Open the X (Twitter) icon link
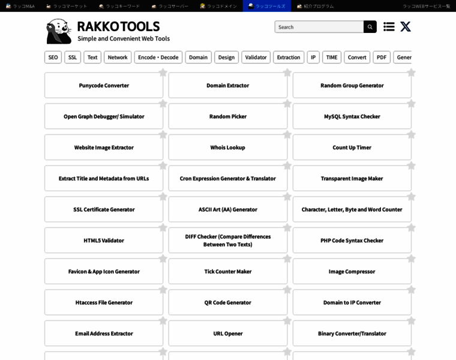The image size is (456, 360). 406,27
